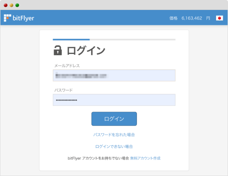
Task: Open the 無料アカウント作成 link
Action: pyautogui.click(x=145, y=158)
